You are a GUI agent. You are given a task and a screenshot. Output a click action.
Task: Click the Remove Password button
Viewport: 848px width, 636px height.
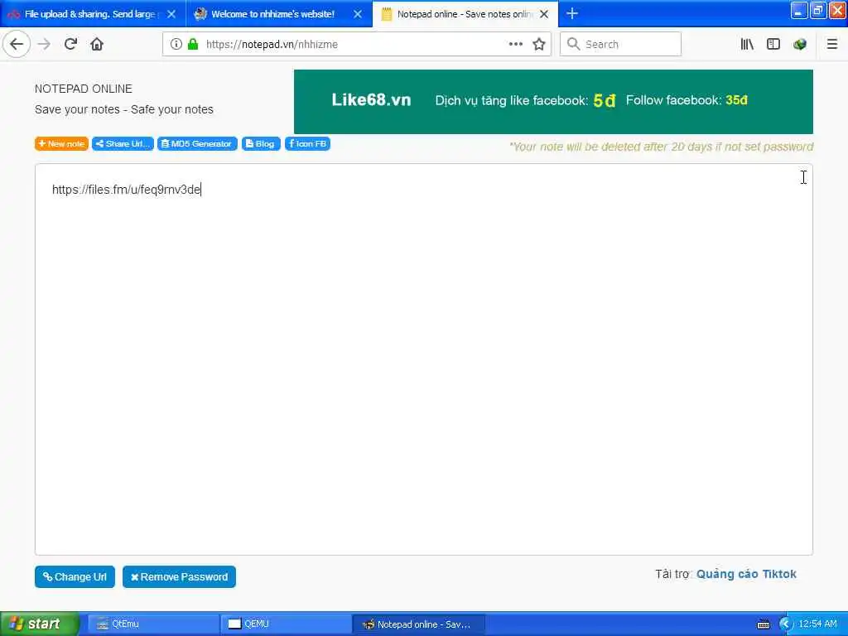click(179, 576)
